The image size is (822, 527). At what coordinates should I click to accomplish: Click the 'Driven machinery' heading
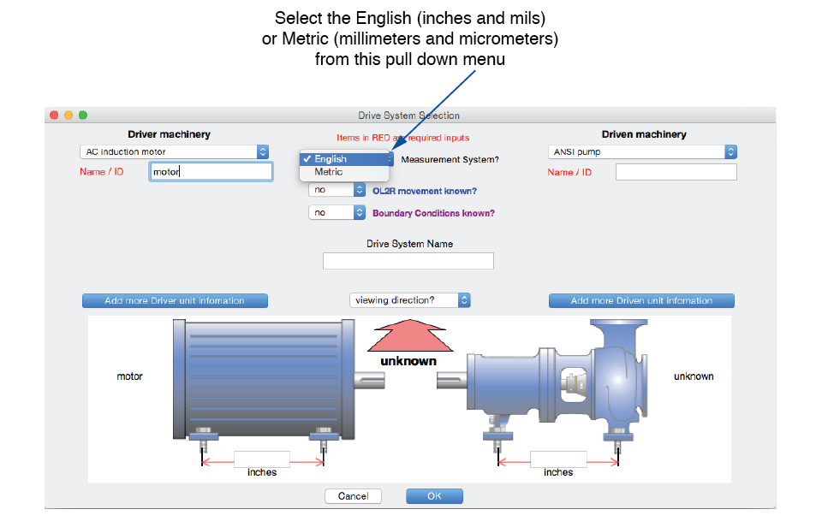coord(644,134)
